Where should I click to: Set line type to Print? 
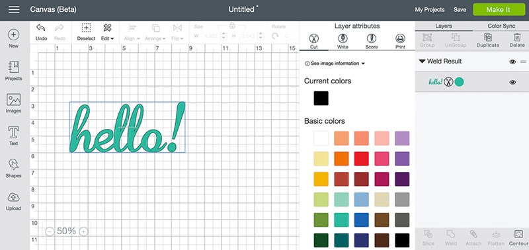point(400,42)
